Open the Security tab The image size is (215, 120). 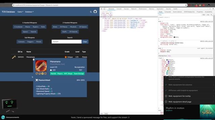pyautogui.click(x=168, y=9)
